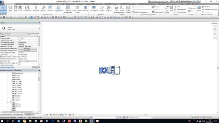Click Изменить button for Параметры отображения
The height and width of the screenshot is (123, 219).
tap(27, 51)
